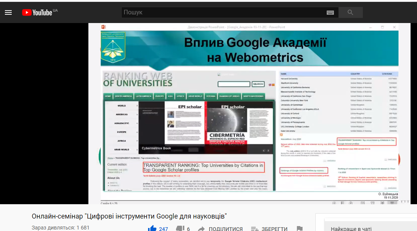
Task: Click Stanford University row in table
Action: 339,83
